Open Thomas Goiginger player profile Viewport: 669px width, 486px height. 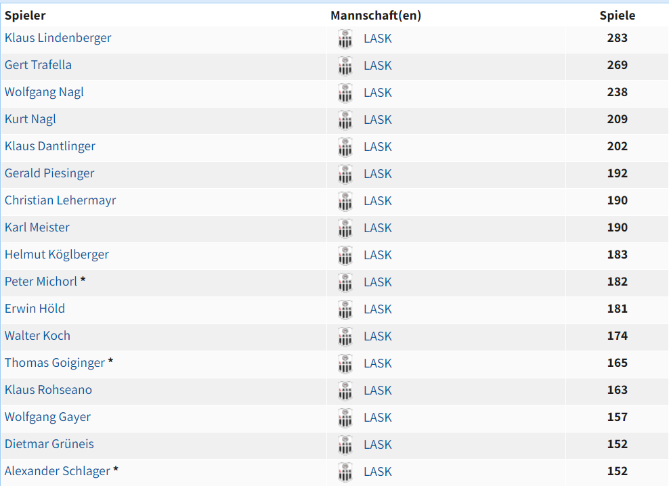coord(55,363)
